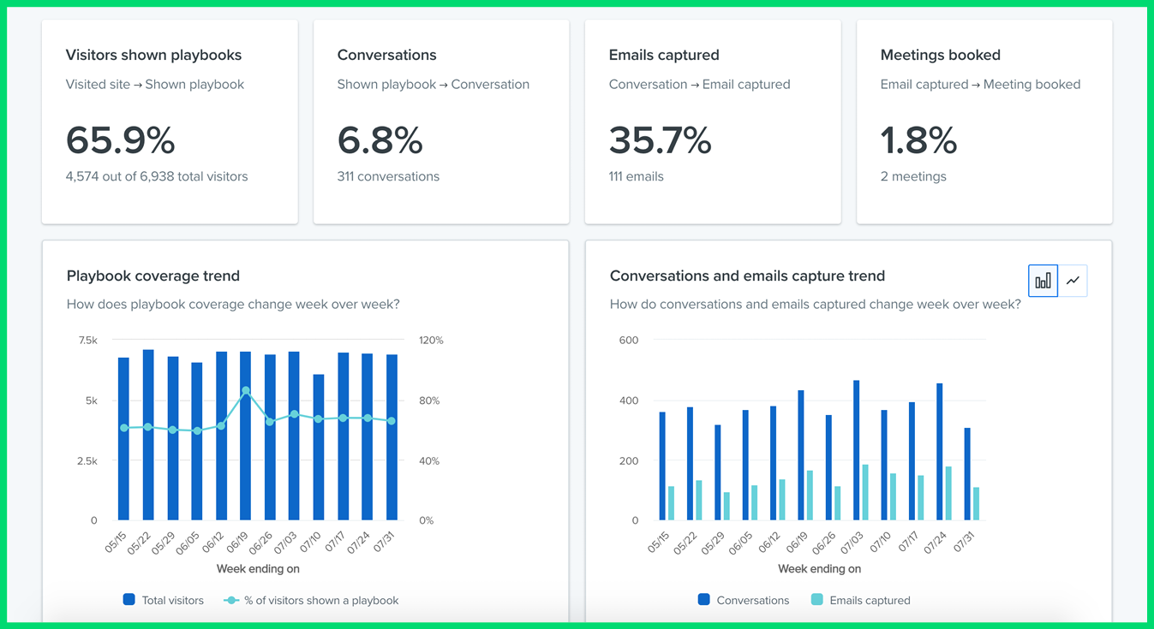1154x629 pixels.
Task: Click the 05/15 total visitors bar in coverage chart
Action: [123, 439]
